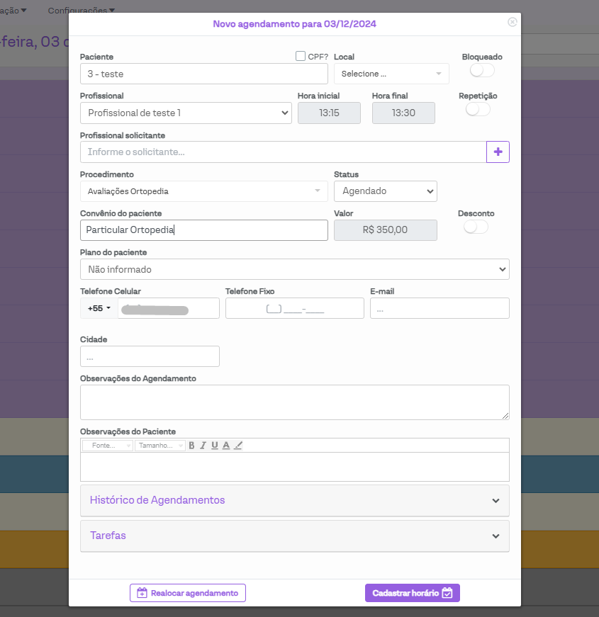Close the Novo agendamento dialog

click(x=513, y=22)
